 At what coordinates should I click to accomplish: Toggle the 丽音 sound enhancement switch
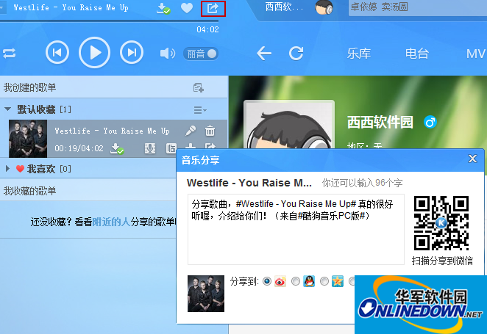click(x=201, y=54)
